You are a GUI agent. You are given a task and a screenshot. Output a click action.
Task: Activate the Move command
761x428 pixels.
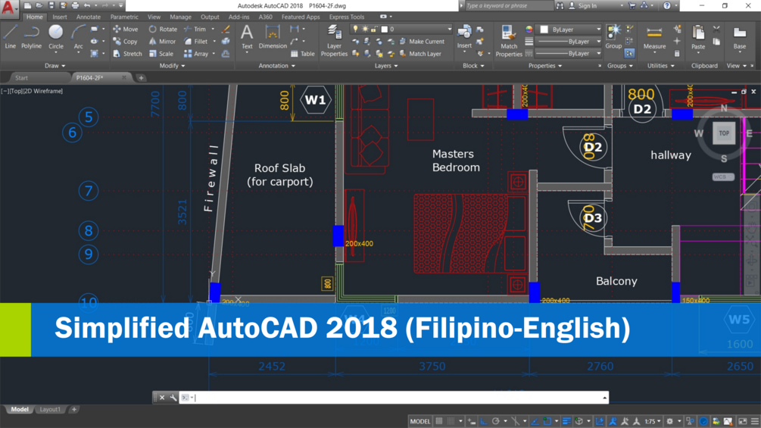coord(125,29)
